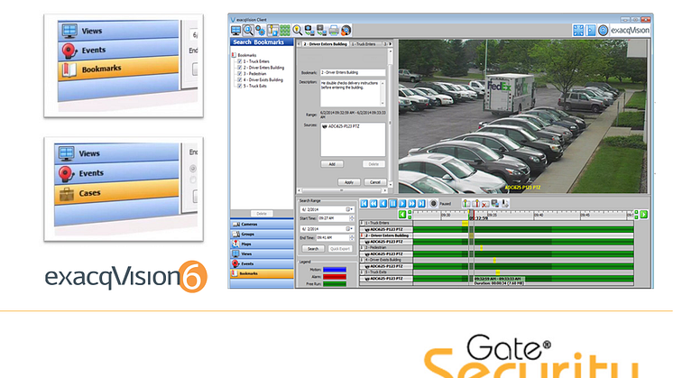
Task: Jump to beginning with skip-to-start button
Action: 364,204
